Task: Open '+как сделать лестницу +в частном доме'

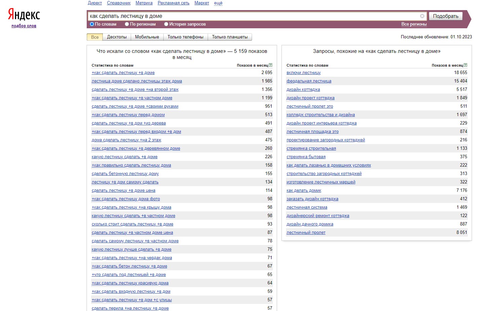Action: click(132, 98)
